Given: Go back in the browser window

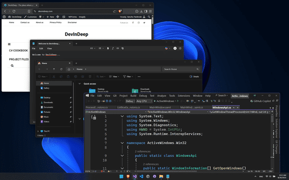Looking at the screenshot, I should click(5, 11).
